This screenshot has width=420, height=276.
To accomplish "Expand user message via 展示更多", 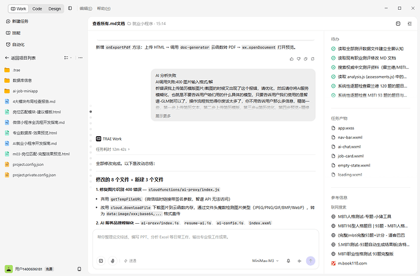I will click(x=163, y=116).
